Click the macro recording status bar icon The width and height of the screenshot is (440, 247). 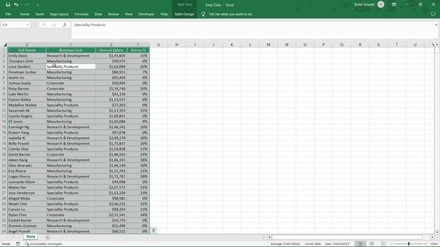(18, 244)
